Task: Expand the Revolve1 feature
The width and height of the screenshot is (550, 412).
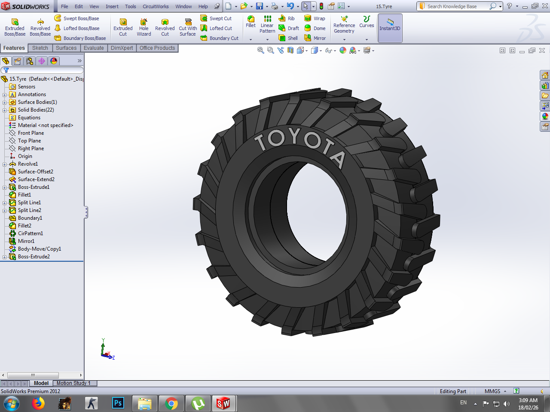Action: pyautogui.click(x=5, y=164)
